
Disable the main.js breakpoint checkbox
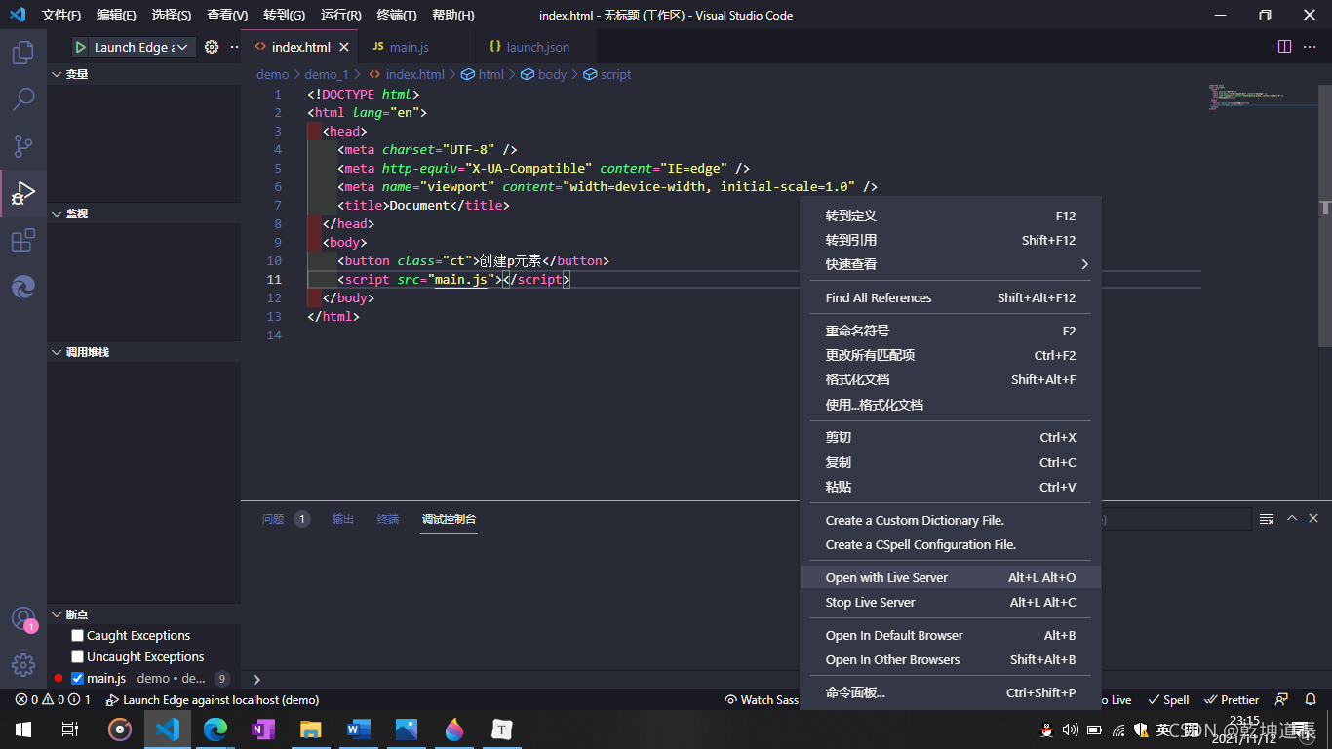[77, 678]
